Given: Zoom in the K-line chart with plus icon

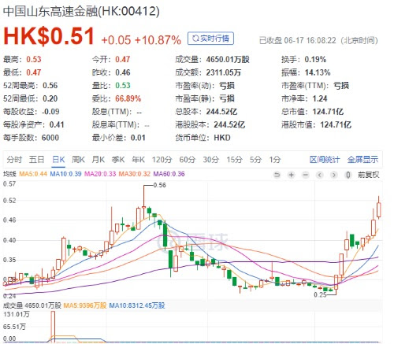Looking at the screenshot, I should (x=291, y=175).
